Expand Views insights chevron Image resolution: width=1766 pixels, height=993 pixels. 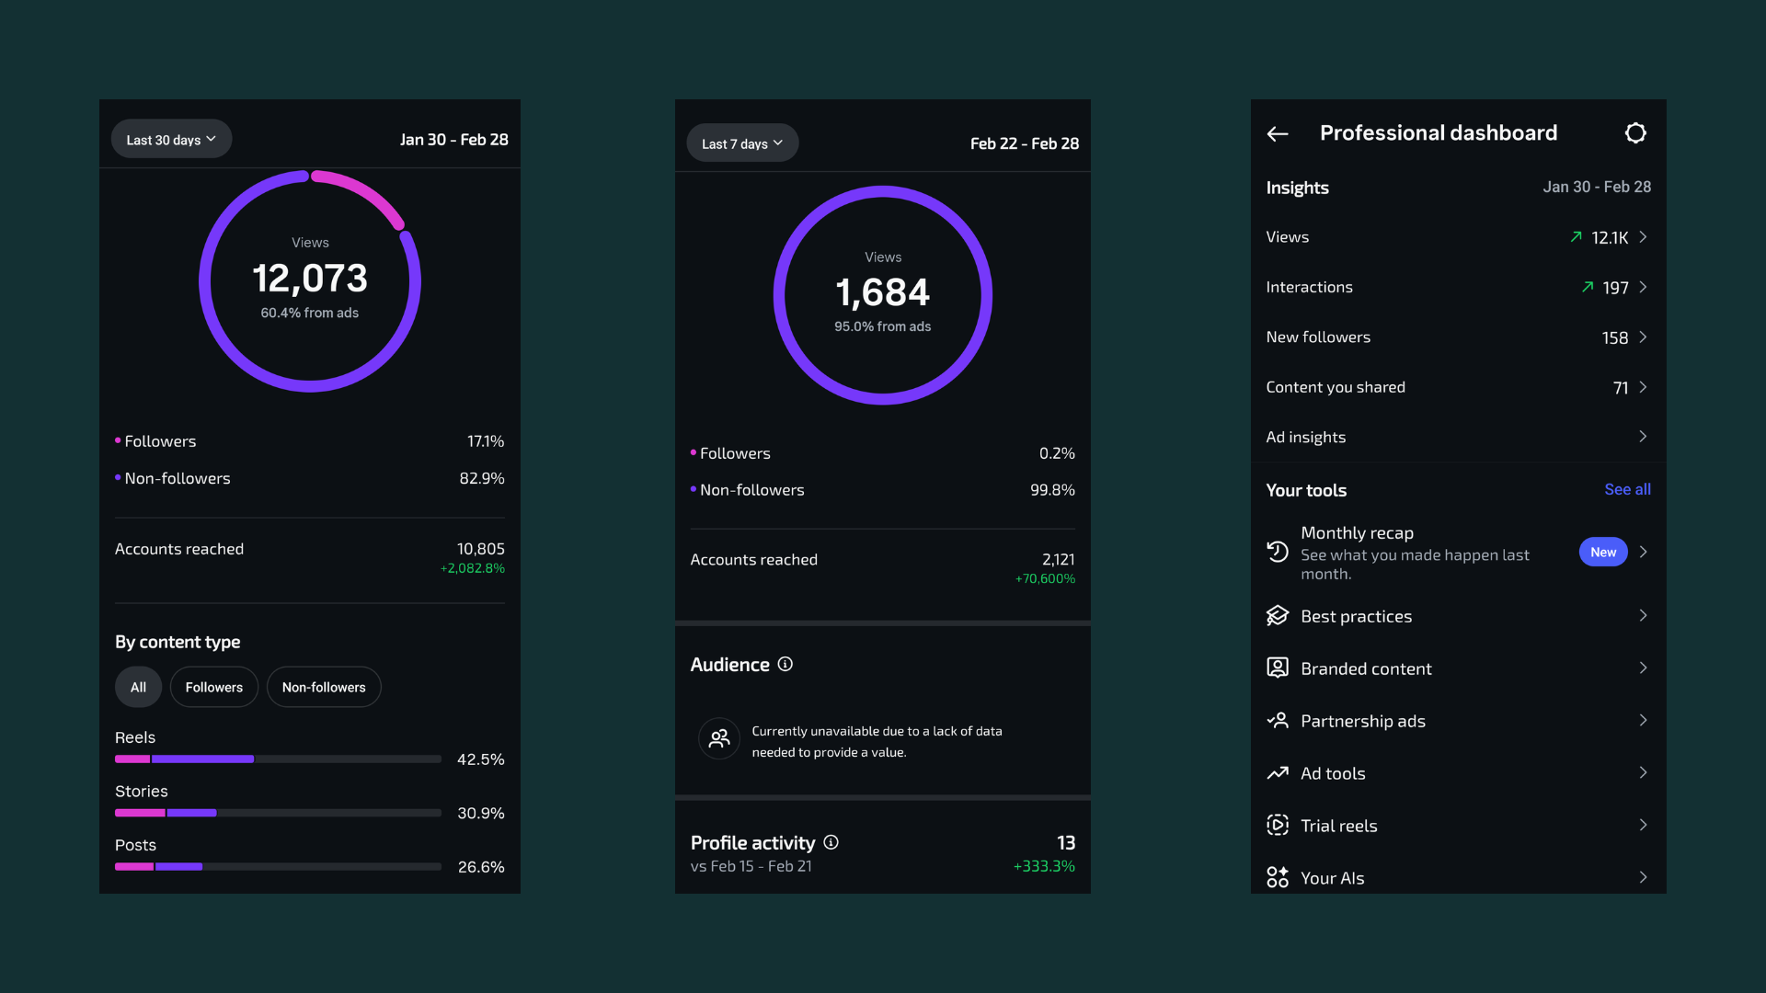(x=1643, y=237)
